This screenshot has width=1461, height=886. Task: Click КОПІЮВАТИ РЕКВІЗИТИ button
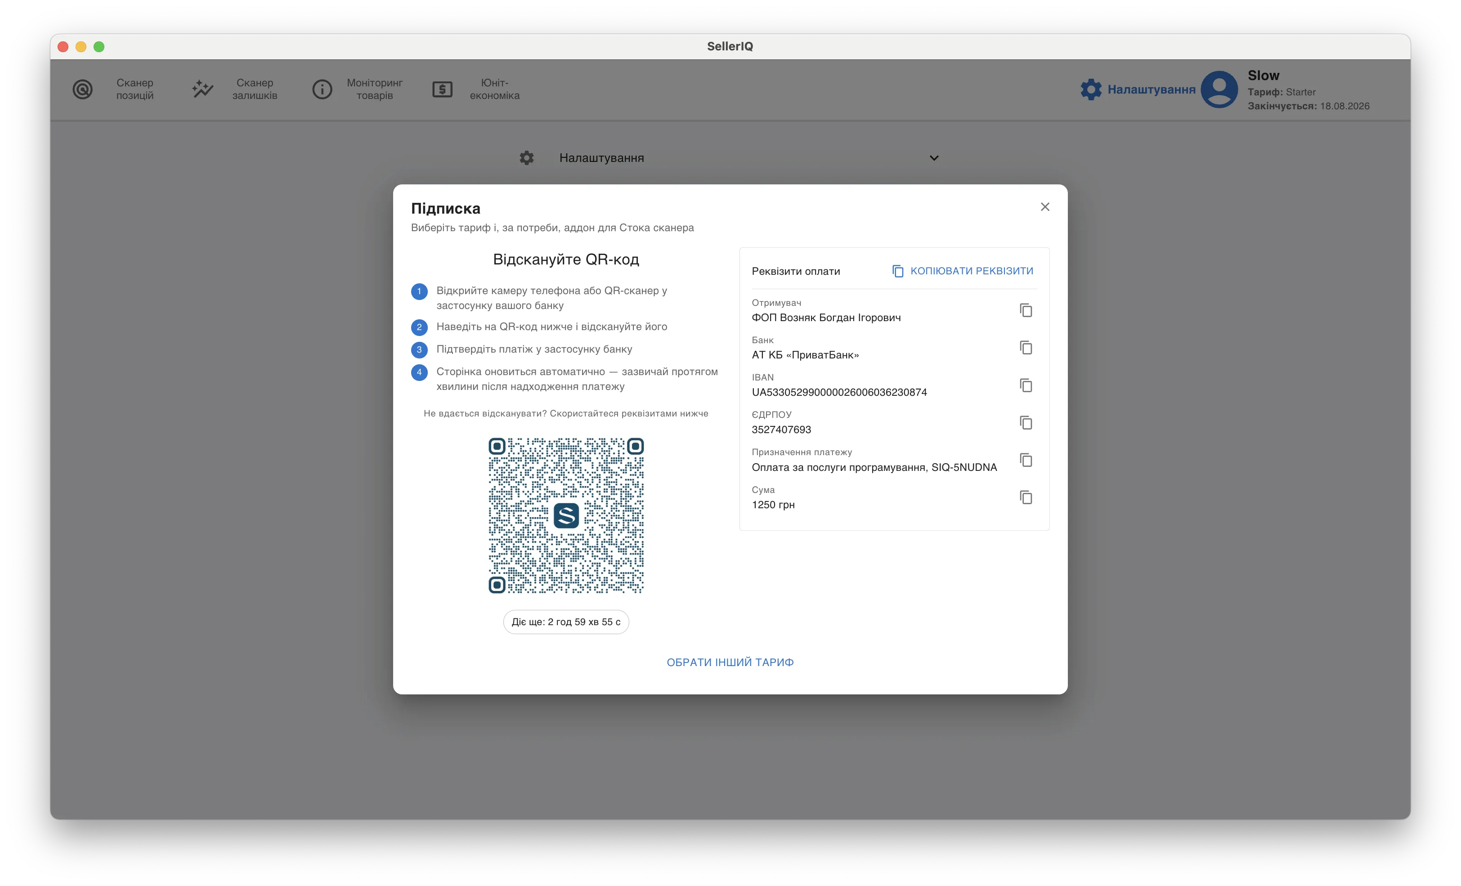(962, 271)
